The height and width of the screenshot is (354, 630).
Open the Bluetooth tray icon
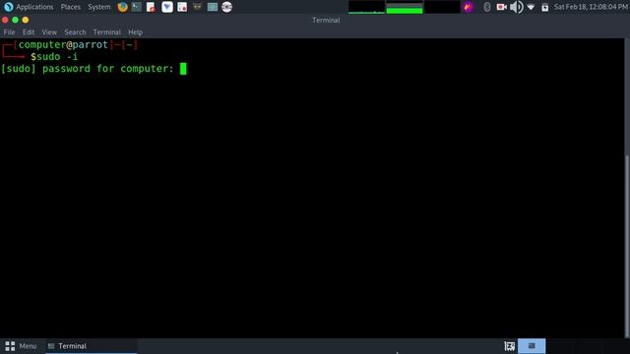point(487,7)
